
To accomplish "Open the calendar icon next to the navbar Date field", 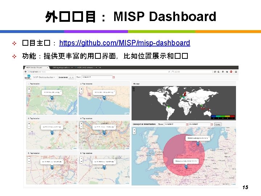I will click(114, 77).
